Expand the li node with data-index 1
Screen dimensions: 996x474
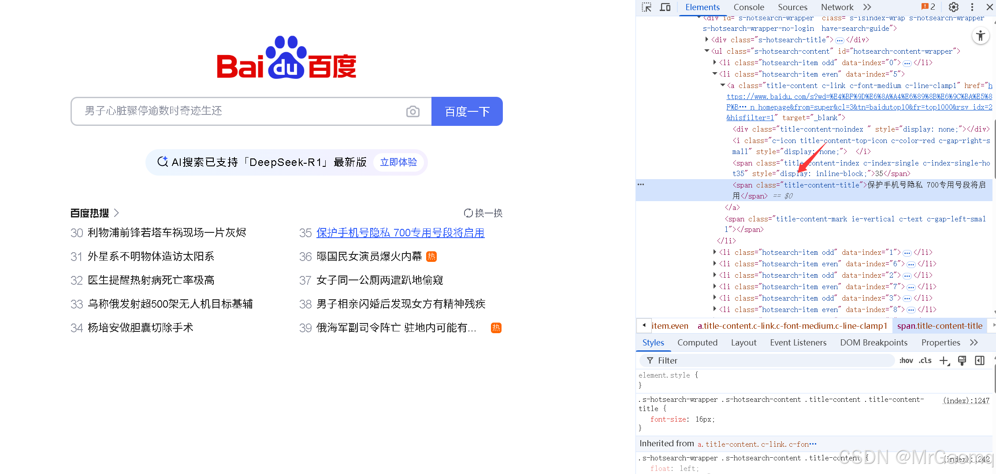[x=715, y=252]
